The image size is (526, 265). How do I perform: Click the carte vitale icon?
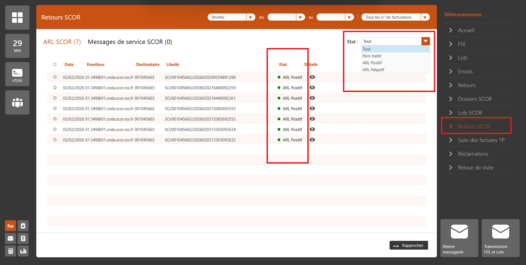tap(17, 74)
